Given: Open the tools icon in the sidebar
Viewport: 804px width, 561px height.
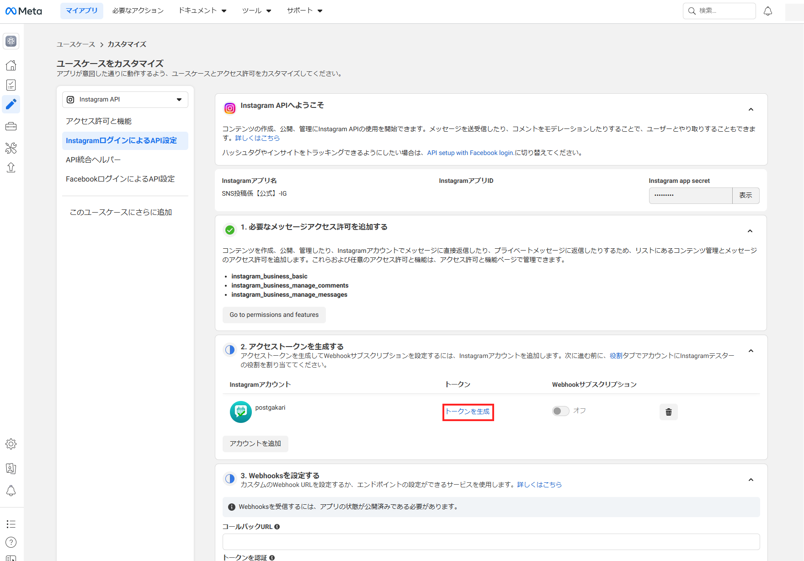Looking at the screenshot, I should (x=11, y=148).
